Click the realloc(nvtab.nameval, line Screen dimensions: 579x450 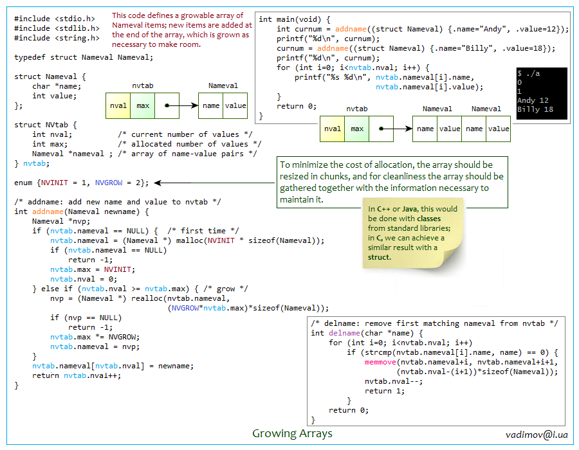point(140,298)
